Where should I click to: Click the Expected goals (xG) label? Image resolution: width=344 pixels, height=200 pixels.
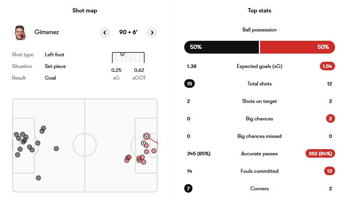259,66
